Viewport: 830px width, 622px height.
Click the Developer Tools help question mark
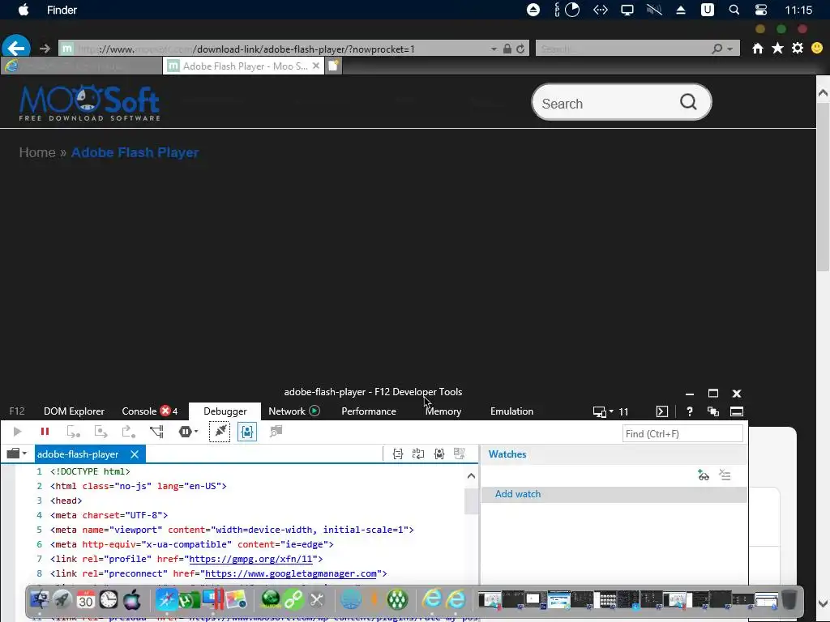coord(689,411)
